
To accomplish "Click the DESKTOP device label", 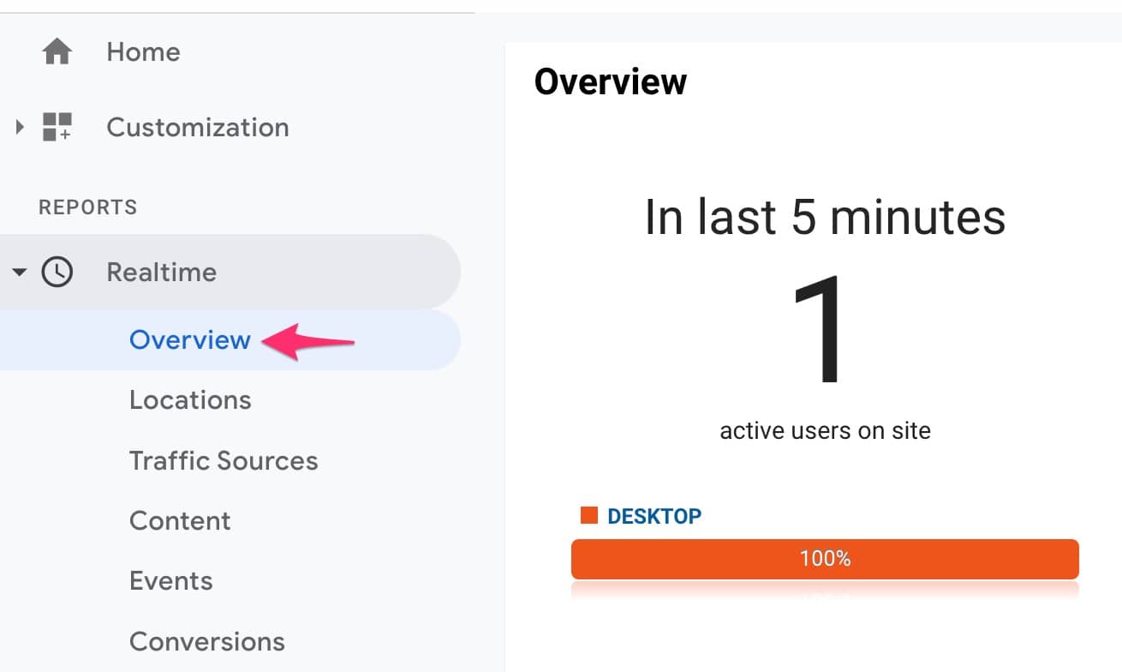I will click(654, 516).
